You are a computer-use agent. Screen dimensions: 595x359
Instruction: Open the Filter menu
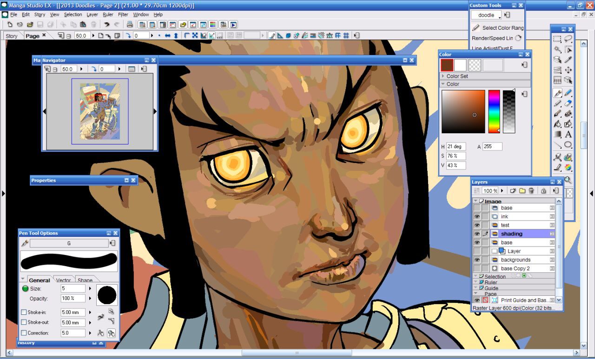pos(123,14)
